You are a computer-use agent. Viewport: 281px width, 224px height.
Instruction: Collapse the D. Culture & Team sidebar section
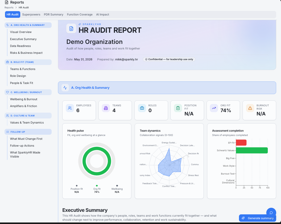click(28, 115)
